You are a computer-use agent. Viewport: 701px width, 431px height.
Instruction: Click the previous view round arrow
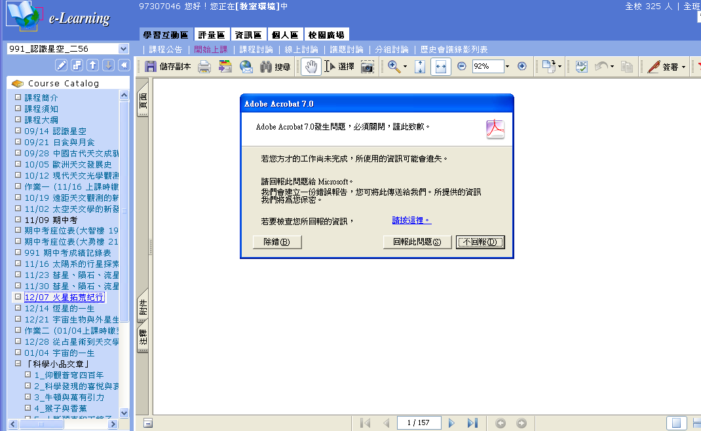click(x=501, y=423)
